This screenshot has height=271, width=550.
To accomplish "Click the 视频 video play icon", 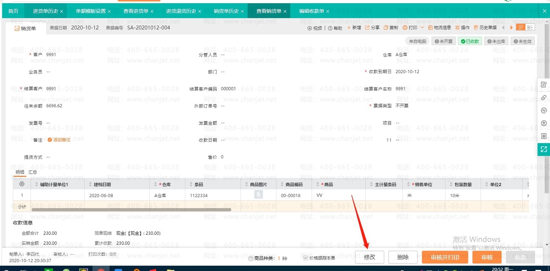I will 310,28.
